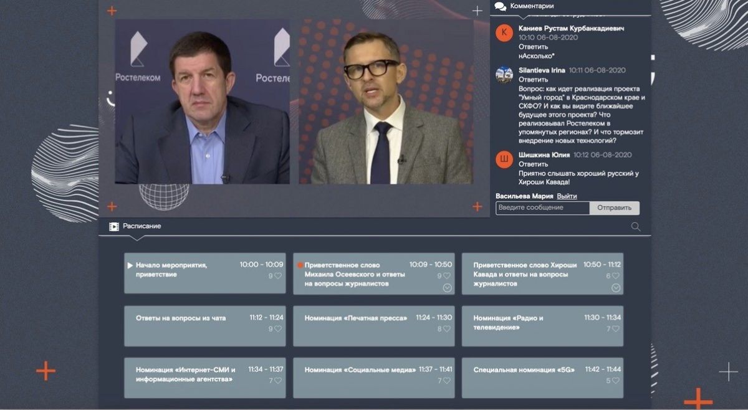The image size is (748, 410).
Task: Click orange live dot on Осеевского session
Action: (300, 265)
